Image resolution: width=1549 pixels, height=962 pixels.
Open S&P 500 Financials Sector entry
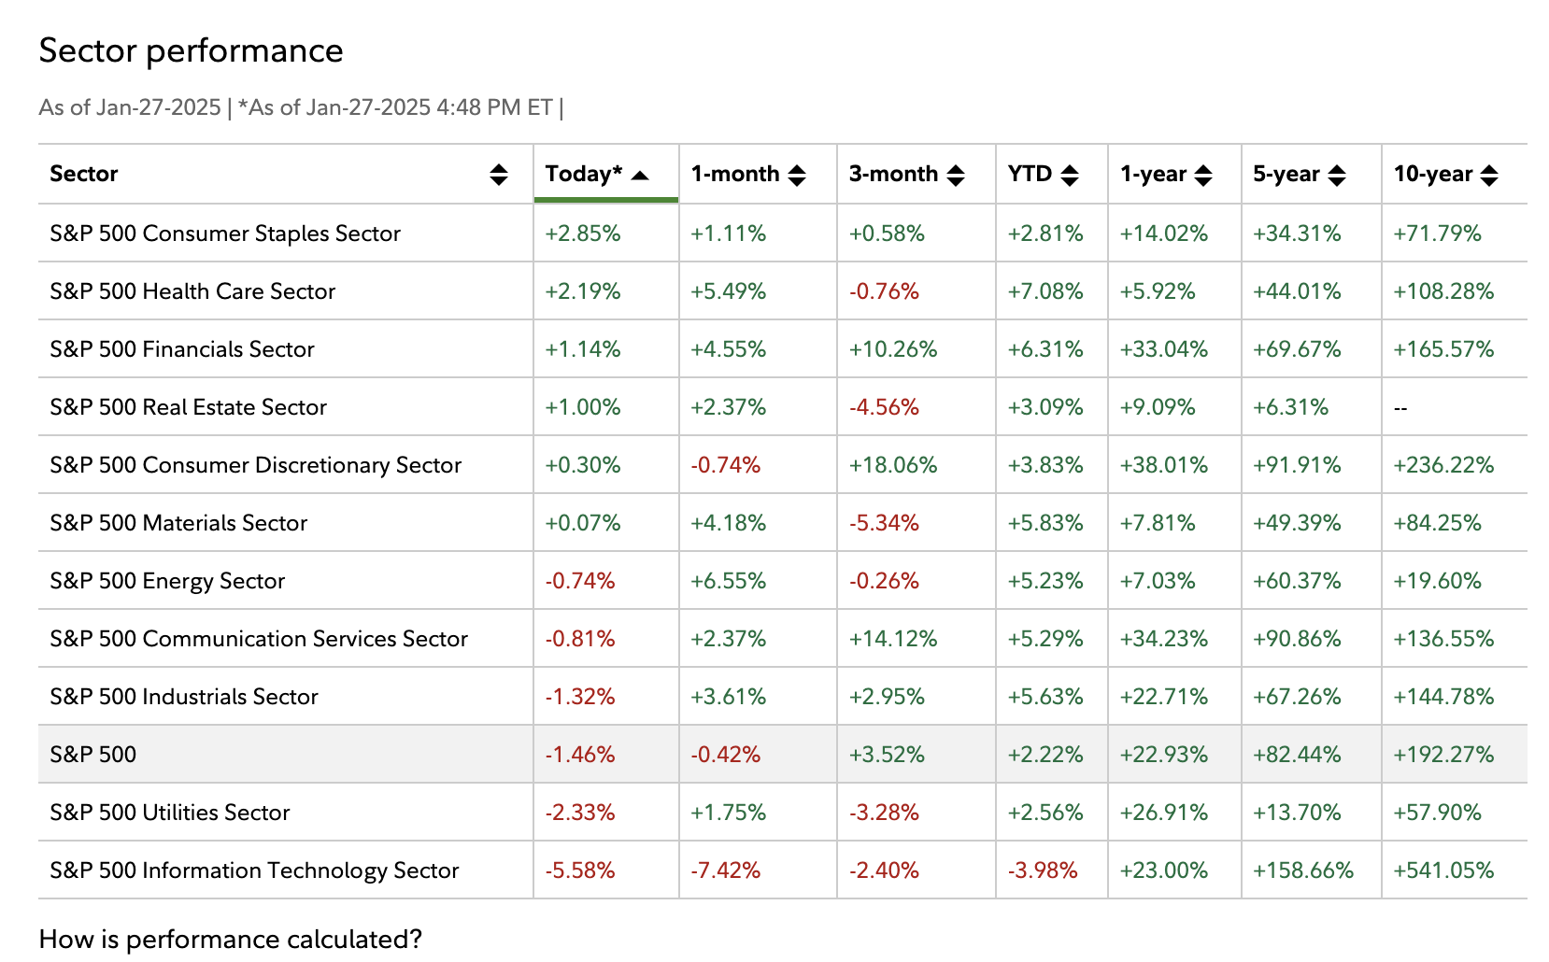click(x=182, y=349)
